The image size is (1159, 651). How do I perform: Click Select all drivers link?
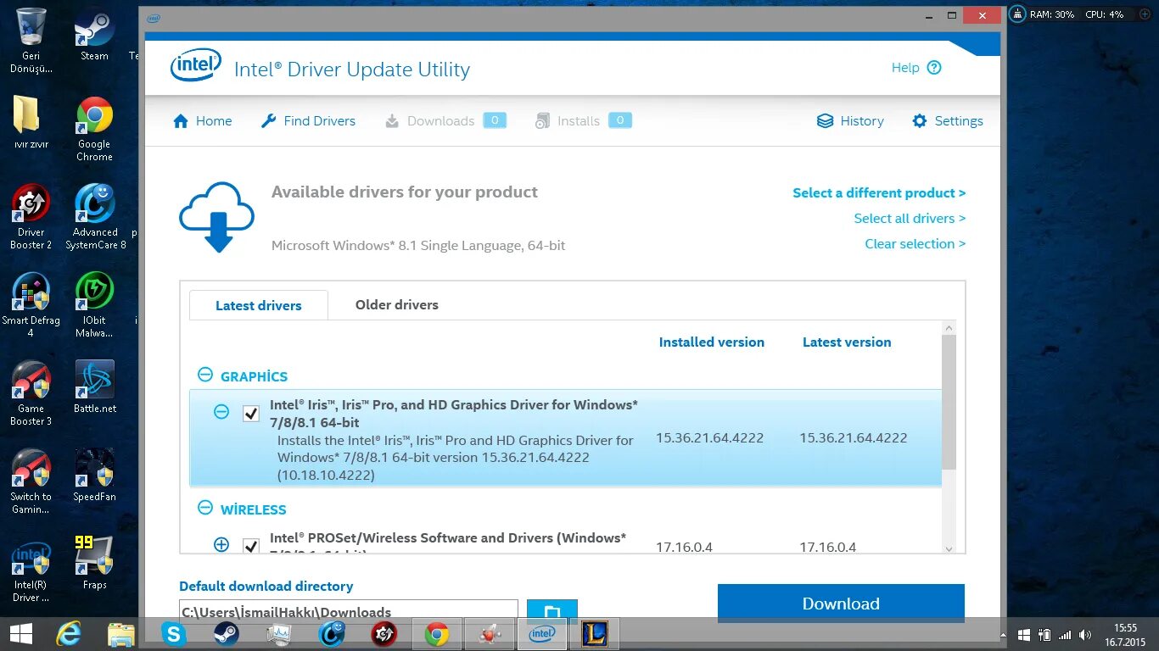(910, 219)
